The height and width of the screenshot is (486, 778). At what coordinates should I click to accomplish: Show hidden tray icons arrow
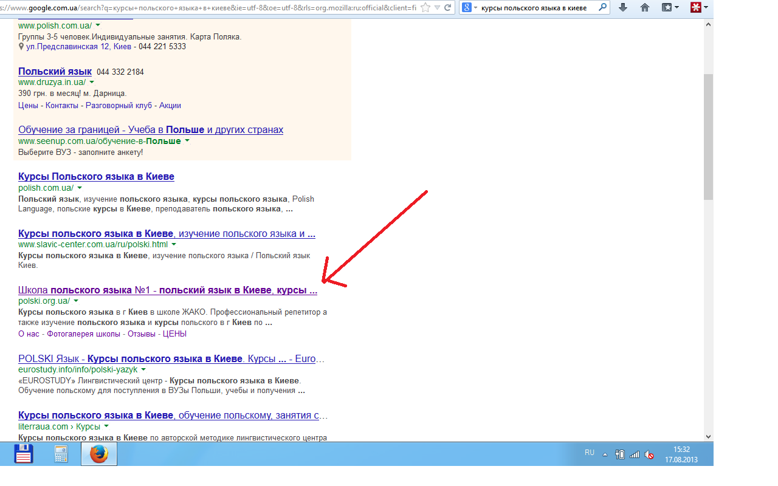[x=605, y=454]
